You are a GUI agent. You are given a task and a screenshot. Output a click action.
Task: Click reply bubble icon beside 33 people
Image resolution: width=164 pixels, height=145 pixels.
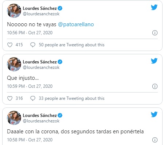coord(33,98)
